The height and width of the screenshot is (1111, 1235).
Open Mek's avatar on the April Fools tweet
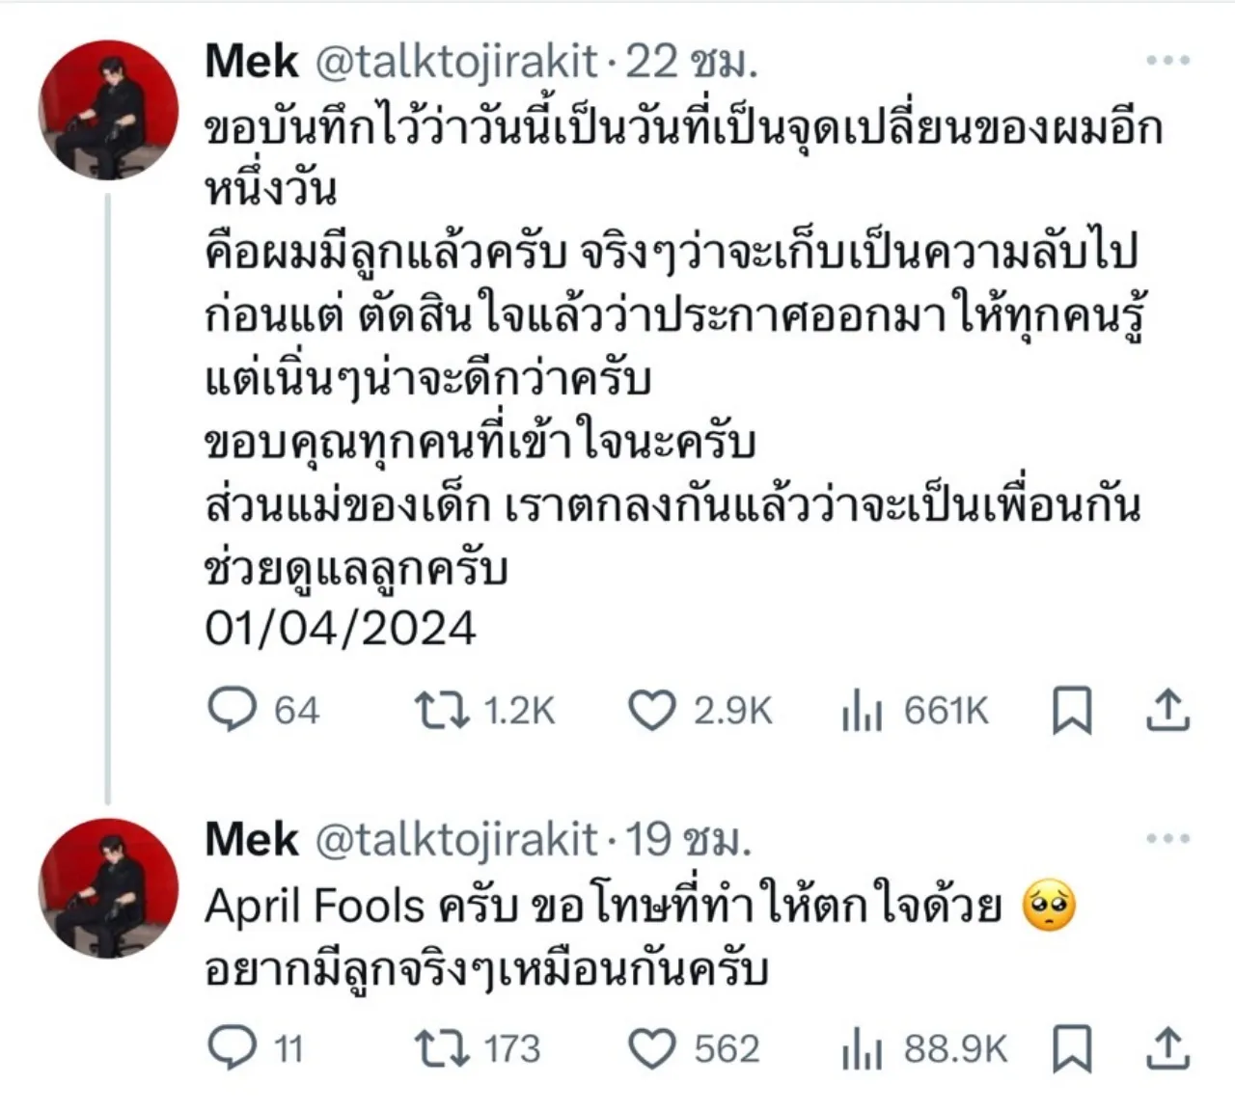[x=108, y=887]
